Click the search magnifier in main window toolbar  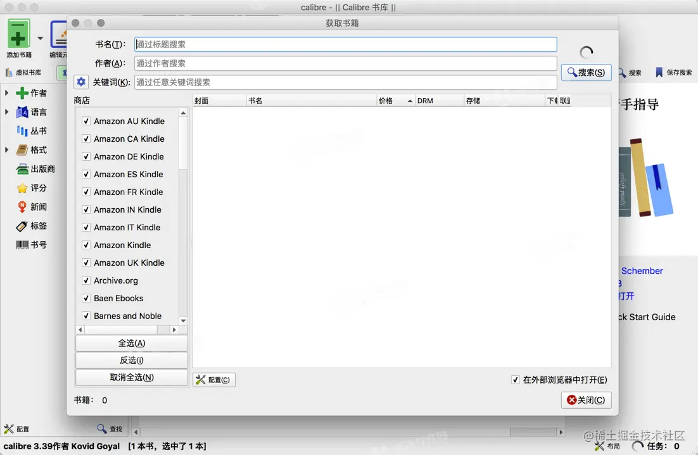click(622, 73)
